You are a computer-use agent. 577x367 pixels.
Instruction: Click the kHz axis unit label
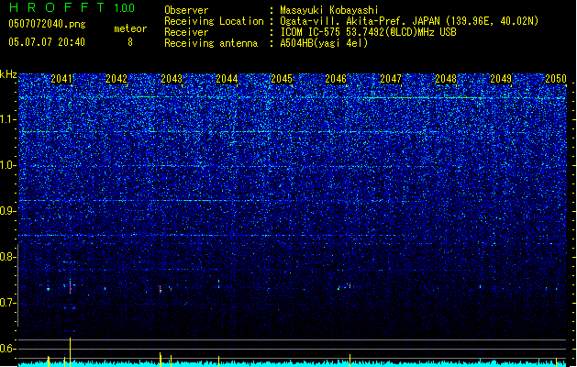(x=8, y=74)
